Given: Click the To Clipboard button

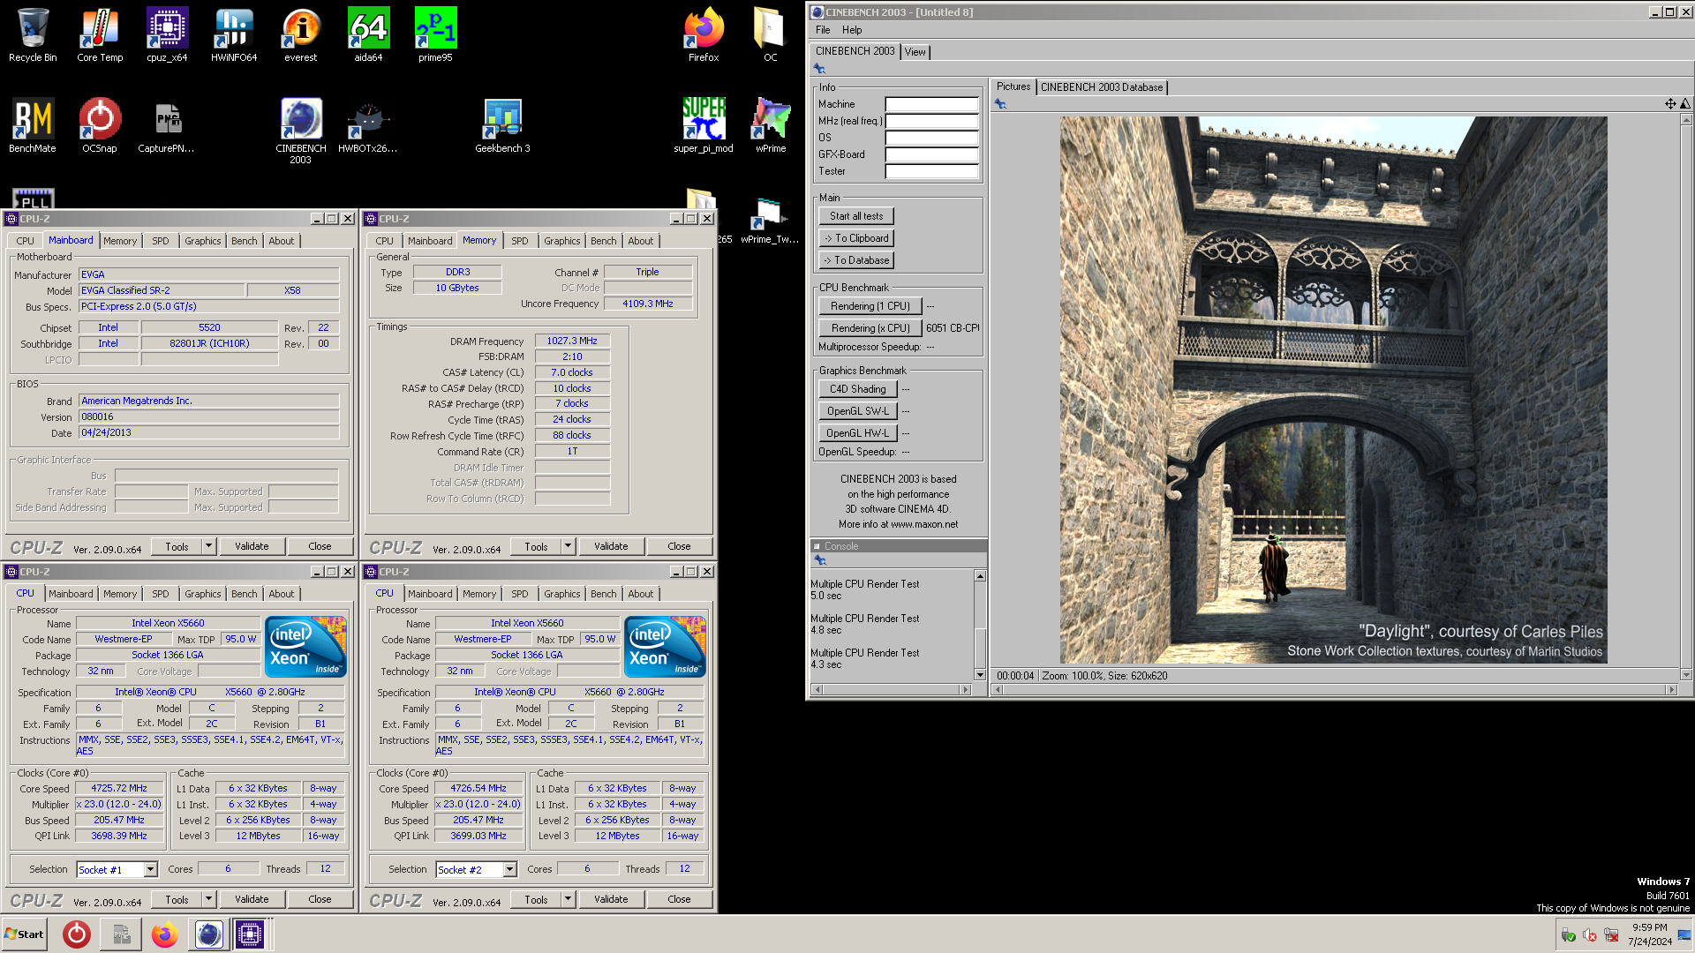Looking at the screenshot, I should point(856,238).
